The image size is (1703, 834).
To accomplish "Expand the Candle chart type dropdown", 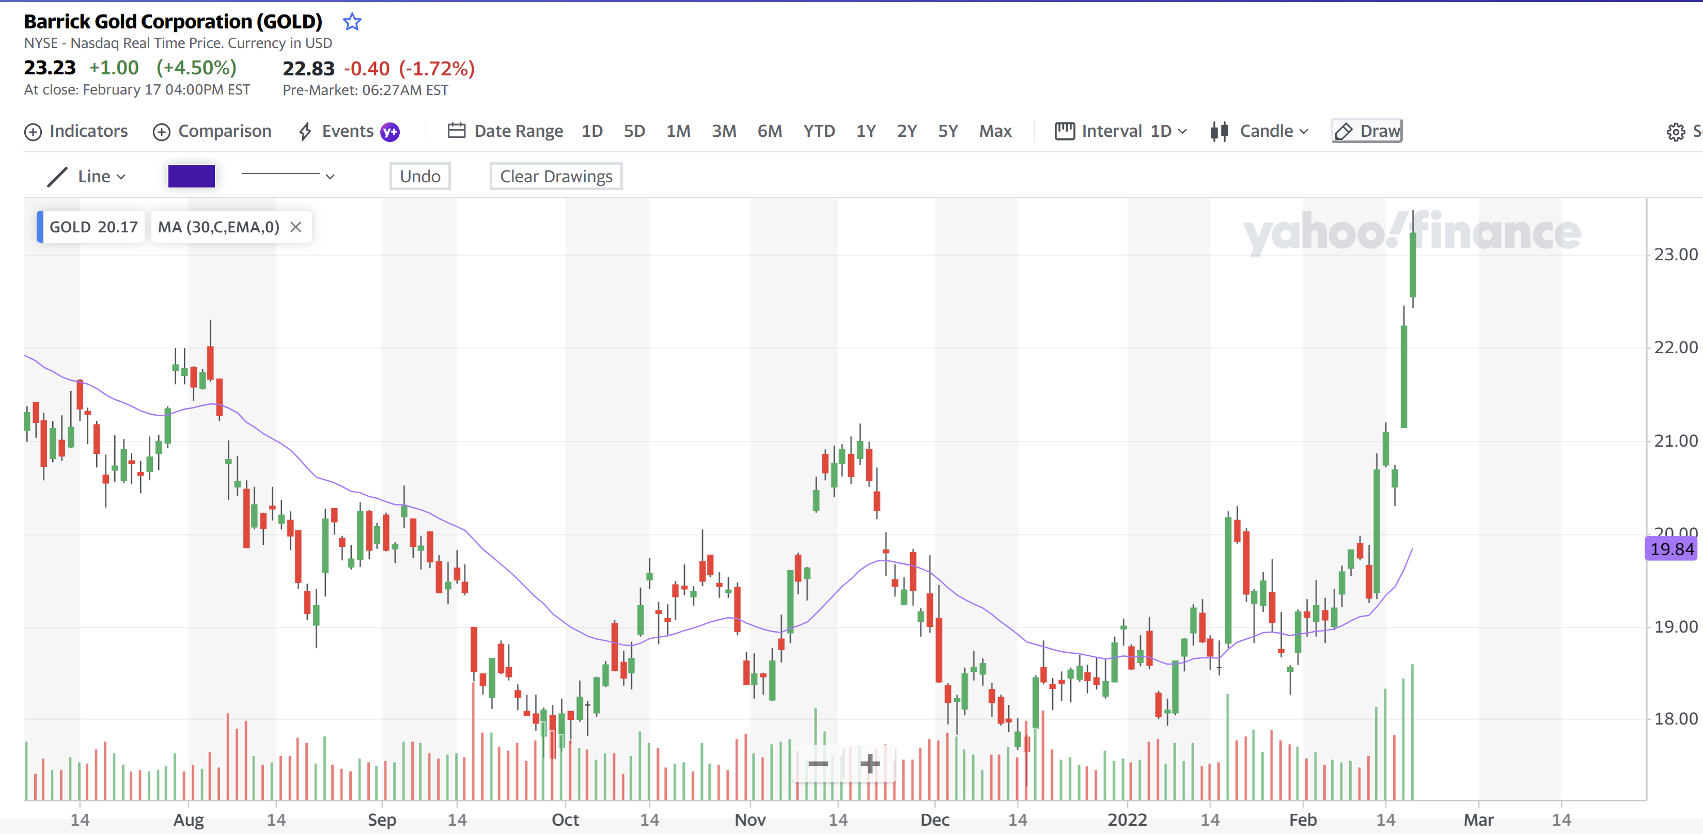I will click(x=1259, y=132).
